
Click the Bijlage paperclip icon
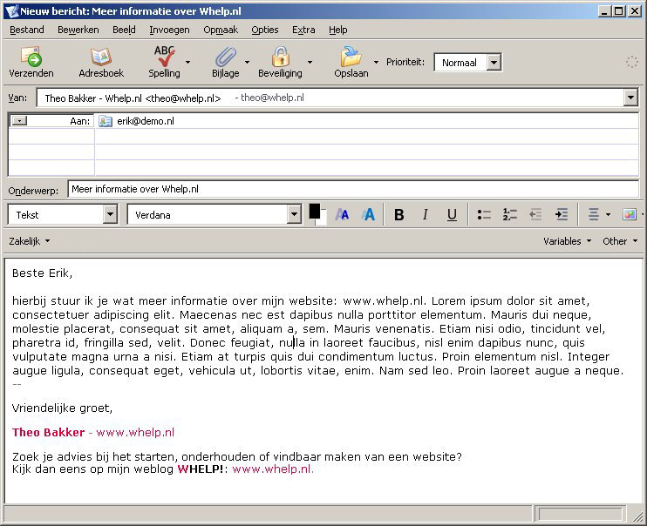click(x=225, y=57)
